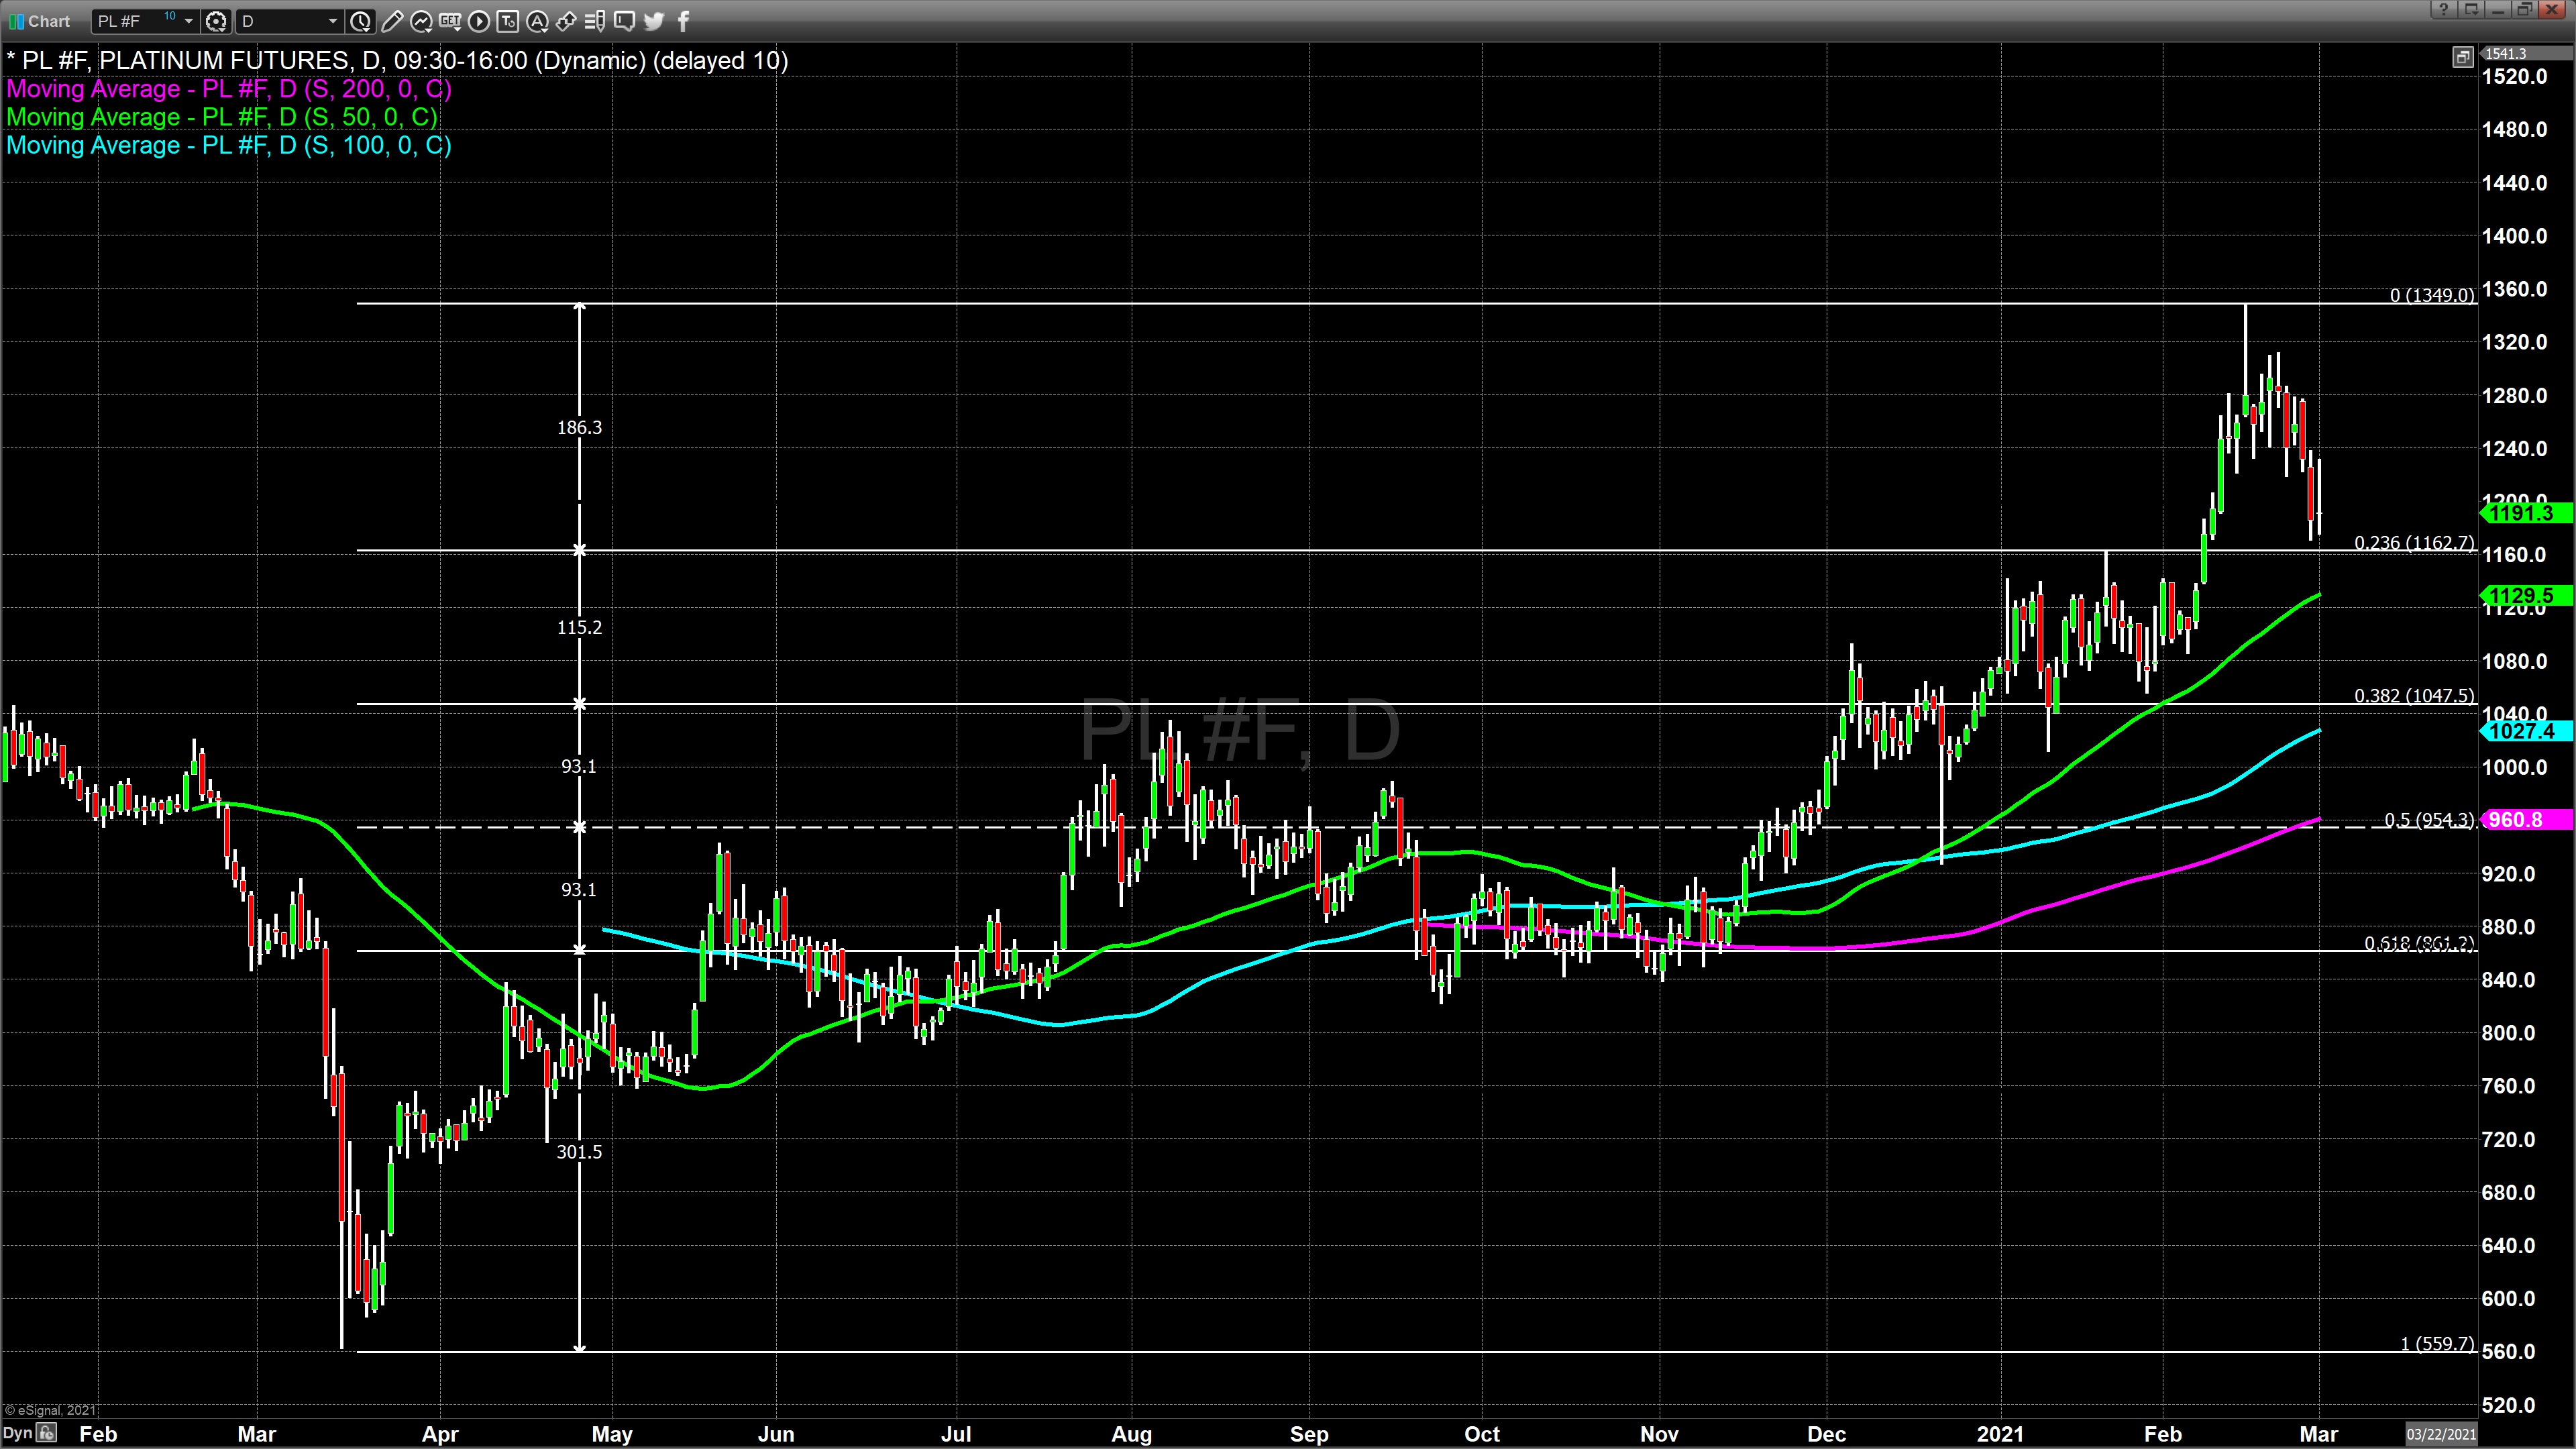Click the GET studies icon
The width and height of the screenshot is (2576, 1449).
tap(450, 21)
